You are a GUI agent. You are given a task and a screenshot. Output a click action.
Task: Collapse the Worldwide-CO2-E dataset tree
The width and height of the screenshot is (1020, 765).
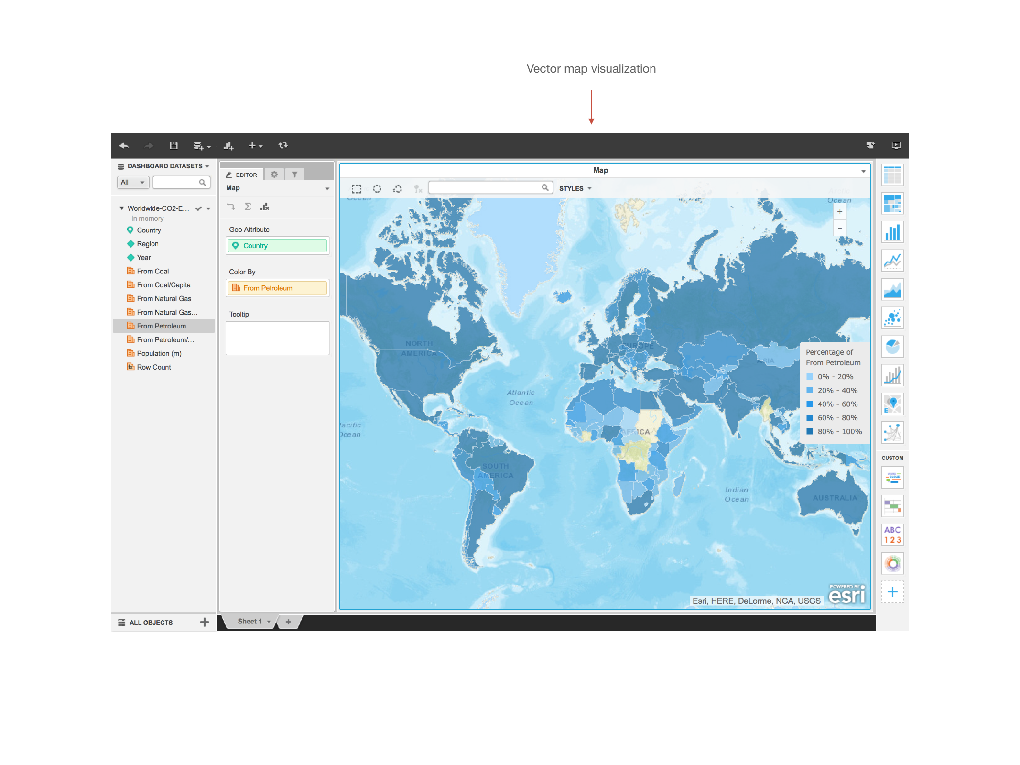(122, 208)
